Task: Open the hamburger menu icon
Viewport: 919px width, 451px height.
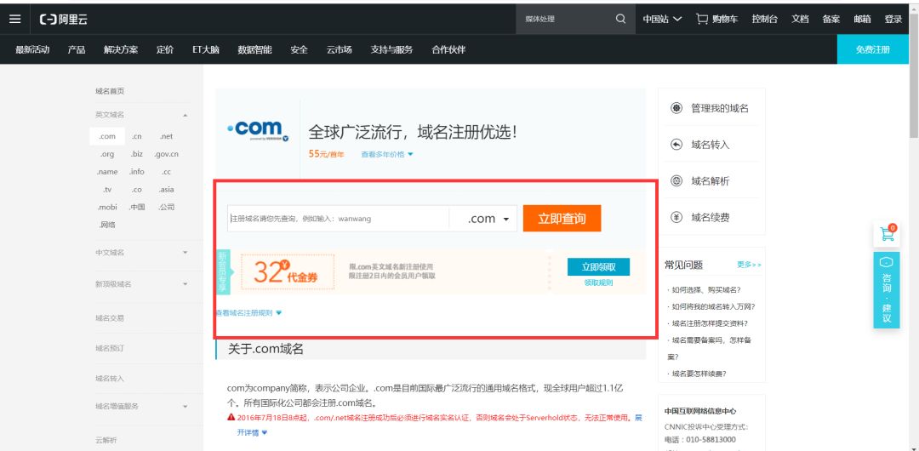Action: 14,20
